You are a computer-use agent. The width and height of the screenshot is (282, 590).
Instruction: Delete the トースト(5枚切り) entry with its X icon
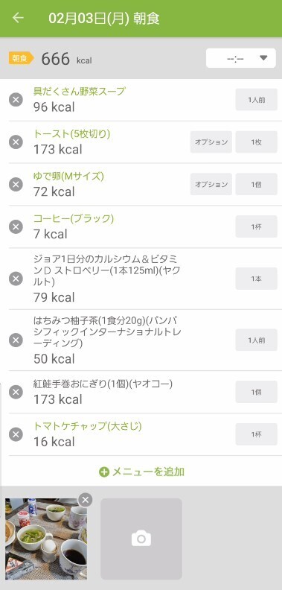pyautogui.click(x=16, y=142)
